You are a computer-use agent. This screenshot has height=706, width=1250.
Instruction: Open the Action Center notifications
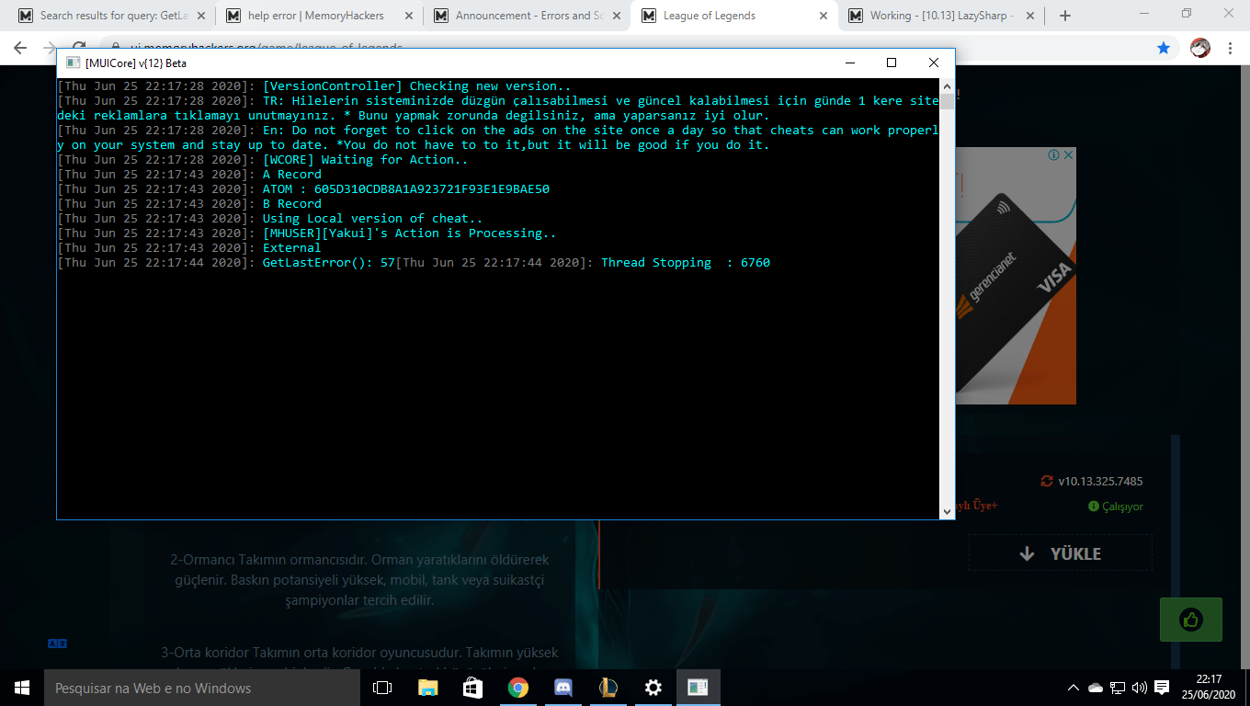click(1162, 688)
